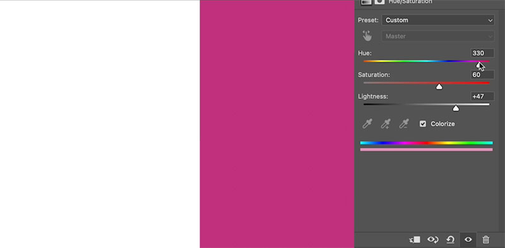This screenshot has width=505, height=248.
Task: Click the rainbow hue color bar
Action: (x=427, y=143)
